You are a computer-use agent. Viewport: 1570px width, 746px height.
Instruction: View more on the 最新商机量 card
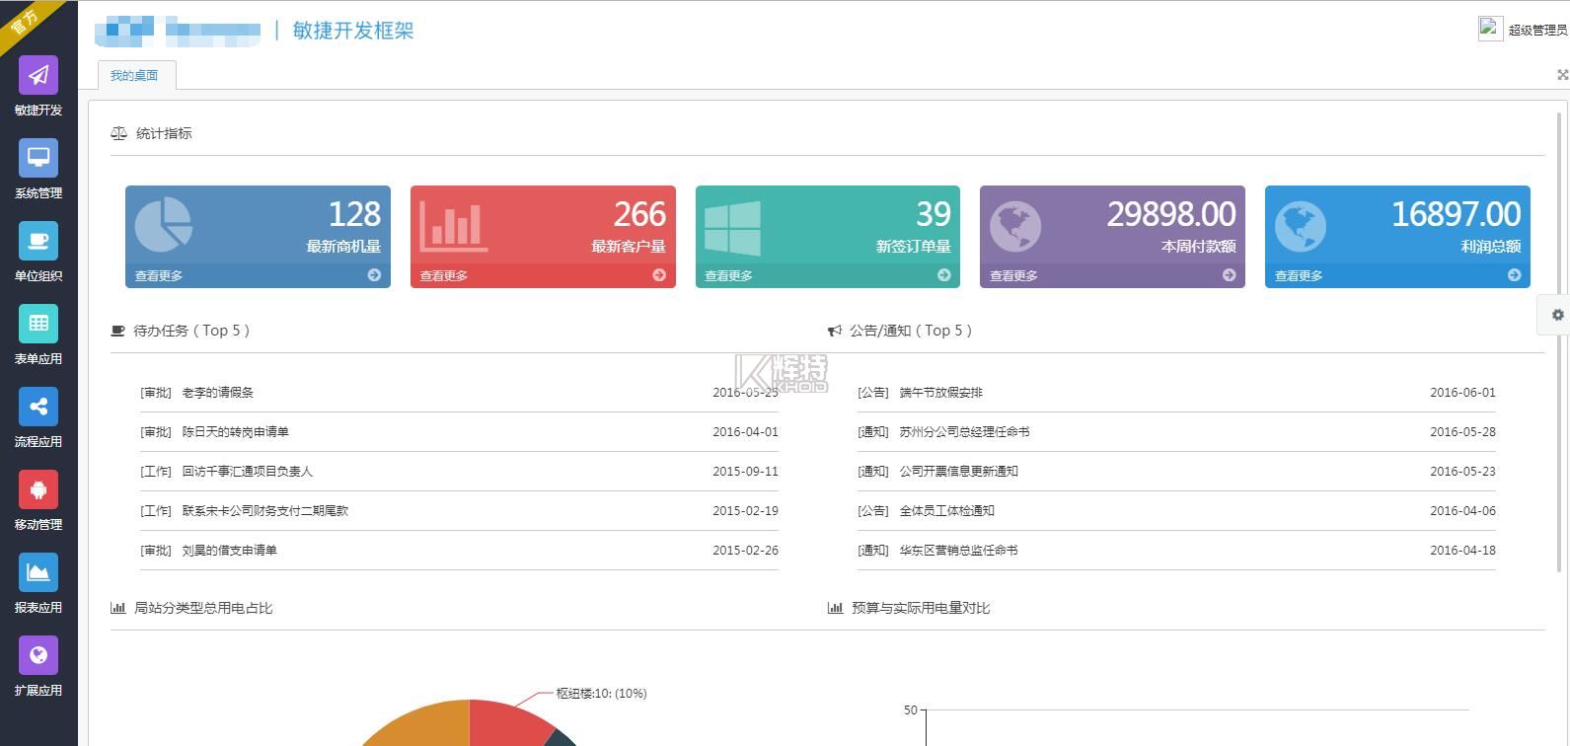pyautogui.click(x=159, y=276)
